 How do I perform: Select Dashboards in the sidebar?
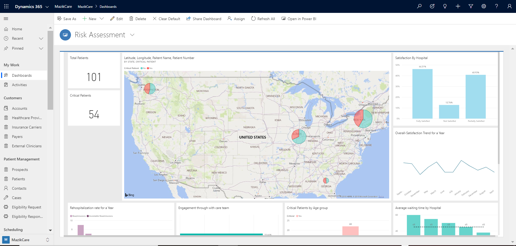[x=24, y=75]
